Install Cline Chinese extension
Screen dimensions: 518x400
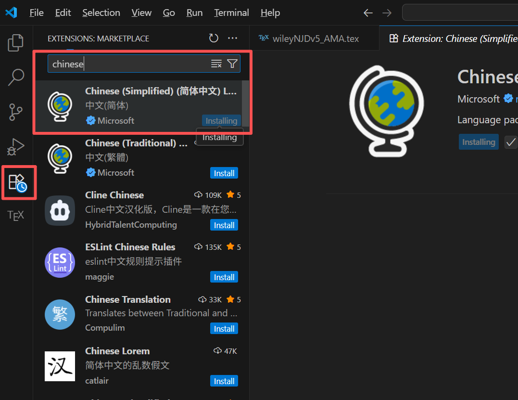coord(224,225)
